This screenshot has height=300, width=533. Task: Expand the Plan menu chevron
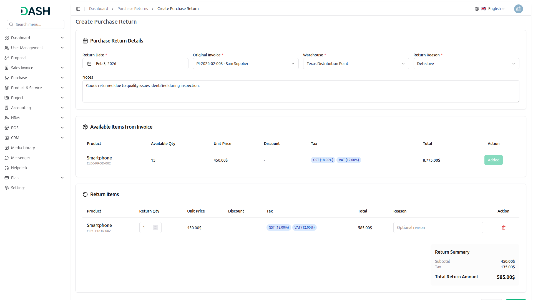62,178
